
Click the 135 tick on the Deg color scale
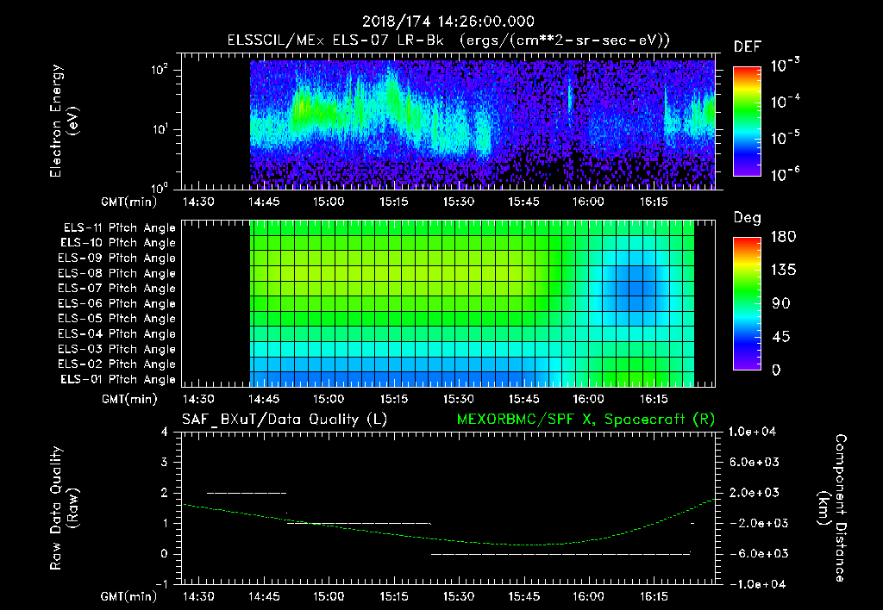tap(783, 271)
